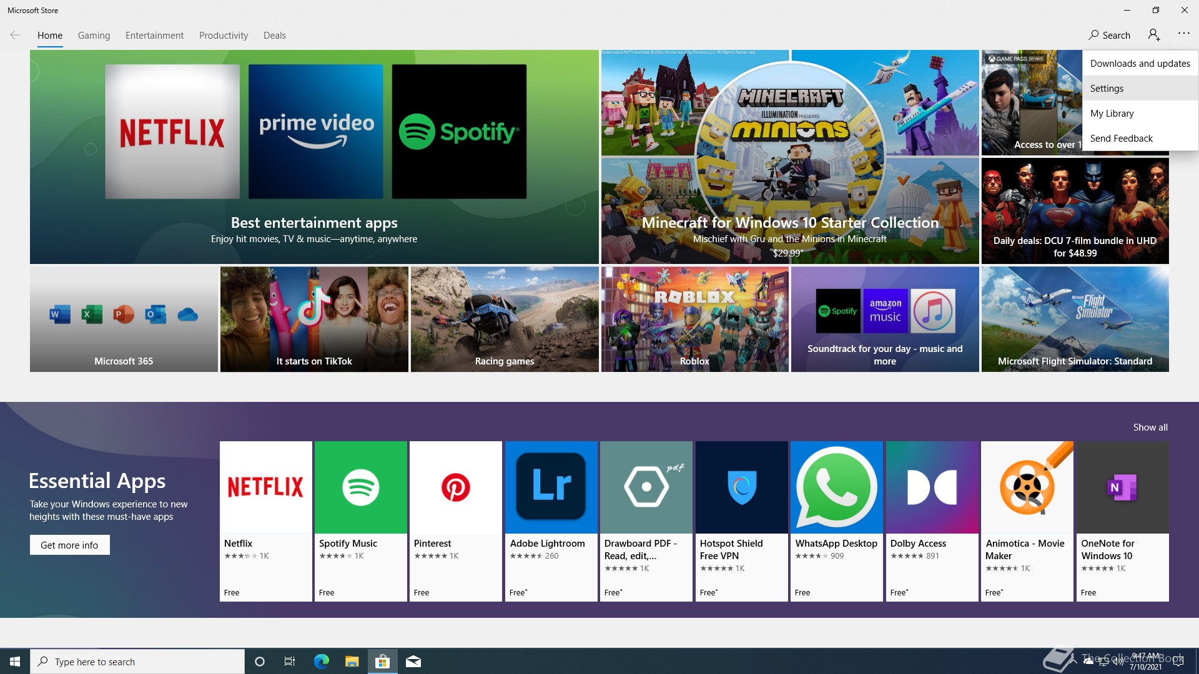This screenshot has height=674, width=1199.
Task: Open the DCU 7-film bundle deal tile
Action: [1075, 211]
